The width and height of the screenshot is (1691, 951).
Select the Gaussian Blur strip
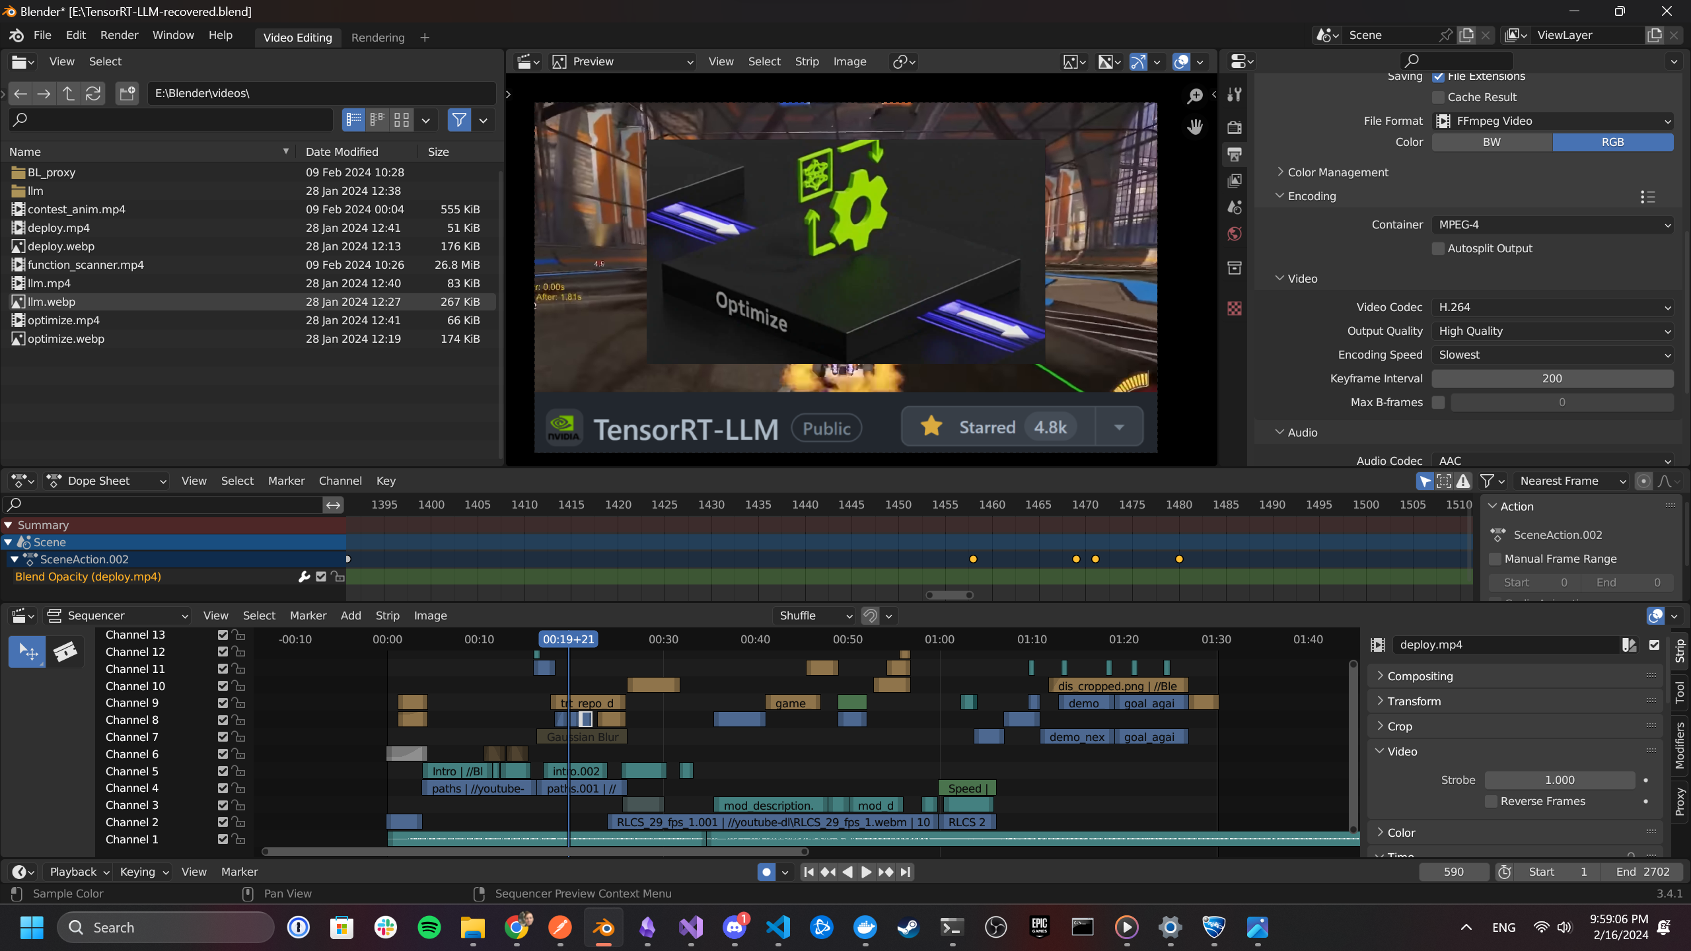[x=582, y=737]
